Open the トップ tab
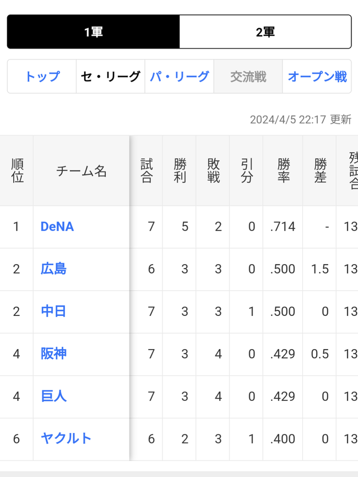The width and height of the screenshot is (358, 477). click(42, 77)
